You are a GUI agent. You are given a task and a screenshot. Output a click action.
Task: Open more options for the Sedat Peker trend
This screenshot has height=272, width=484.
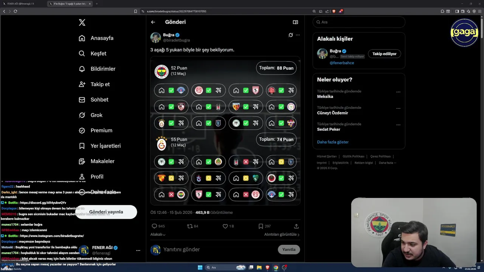click(x=398, y=125)
